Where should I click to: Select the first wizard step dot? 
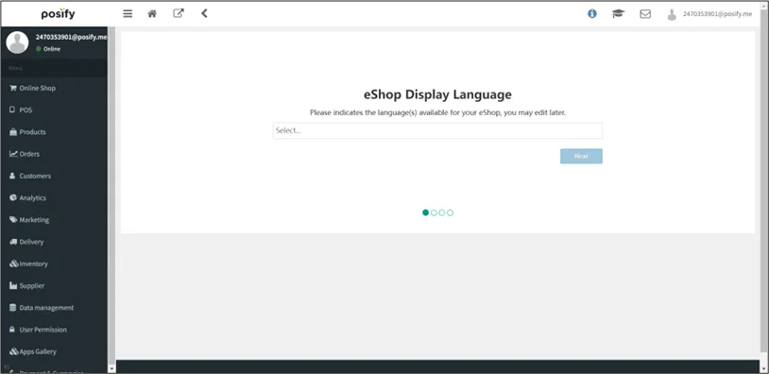(x=426, y=212)
